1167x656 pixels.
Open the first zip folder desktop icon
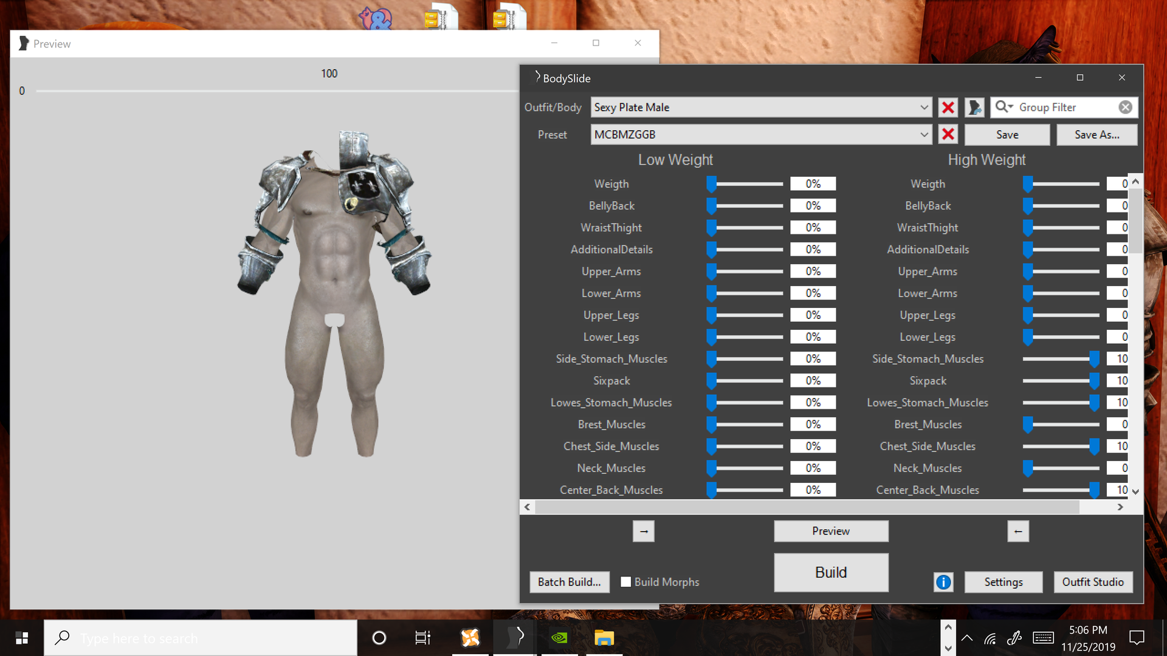click(441, 16)
